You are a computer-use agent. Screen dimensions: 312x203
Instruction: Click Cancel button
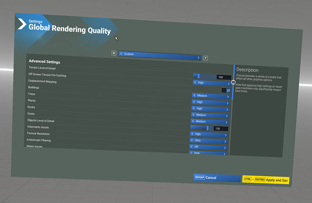[217, 178]
